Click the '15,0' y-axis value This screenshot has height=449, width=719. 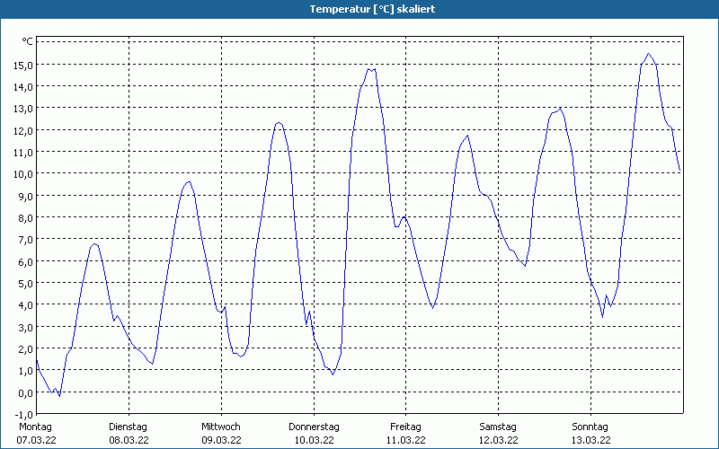coord(23,65)
